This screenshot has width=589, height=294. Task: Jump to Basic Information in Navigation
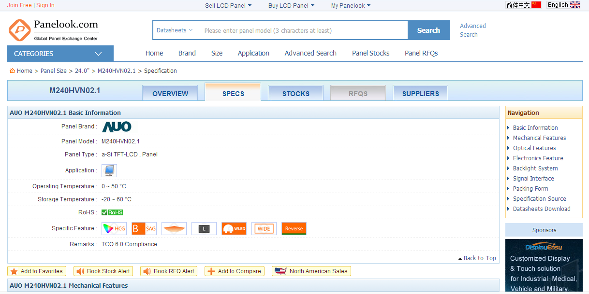(535, 128)
